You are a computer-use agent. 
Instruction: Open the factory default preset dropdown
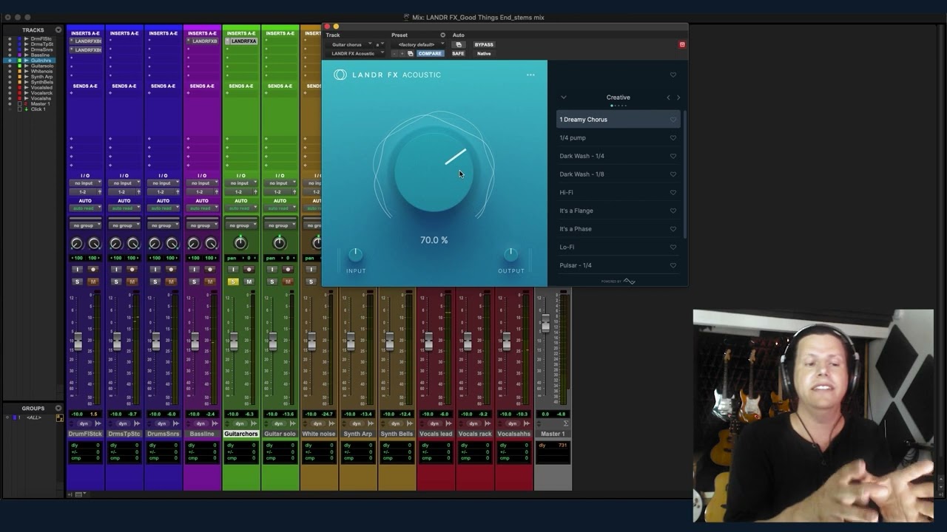(420, 44)
